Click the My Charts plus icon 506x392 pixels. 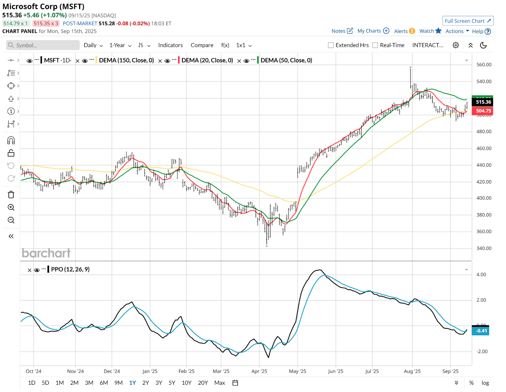(x=386, y=31)
